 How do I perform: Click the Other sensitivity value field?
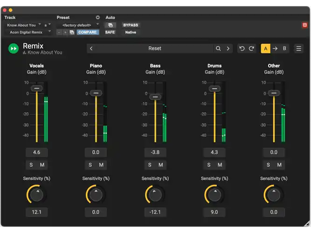point(274,212)
